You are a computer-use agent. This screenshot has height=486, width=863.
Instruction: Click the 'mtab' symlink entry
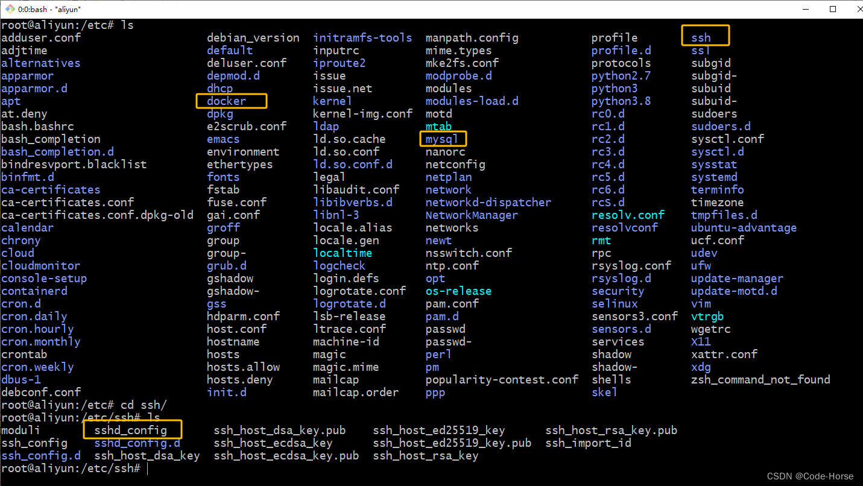438,126
